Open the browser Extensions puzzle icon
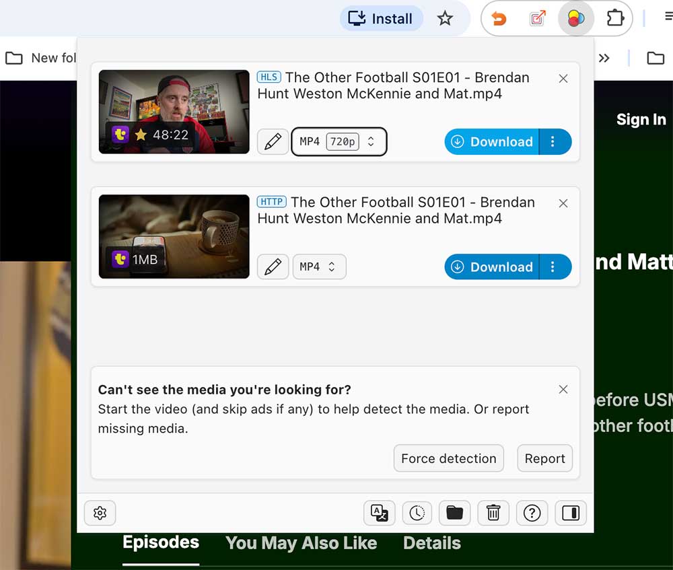Screen dimensions: 673x570 615,18
